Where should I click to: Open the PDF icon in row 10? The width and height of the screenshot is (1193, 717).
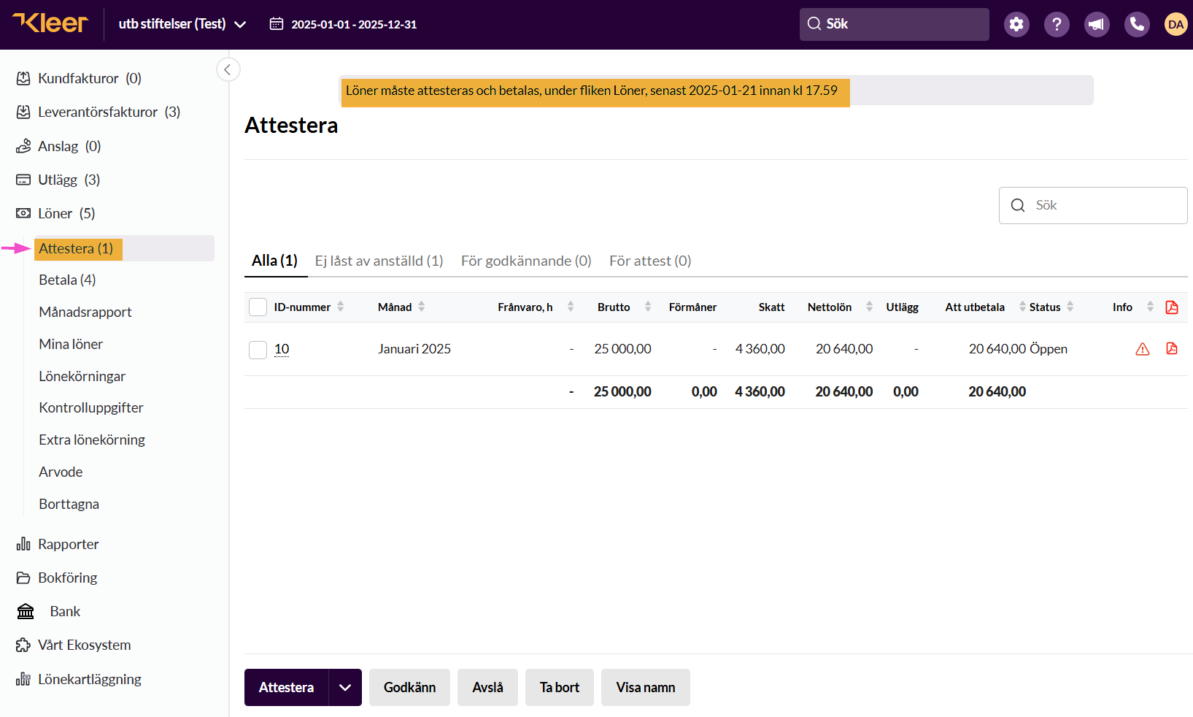(1172, 348)
